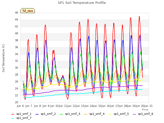The height and width of the screenshot is (123, 164).
Task: Click the Time x-axis title
Action: pyautogui.click(x=145, y=109)
